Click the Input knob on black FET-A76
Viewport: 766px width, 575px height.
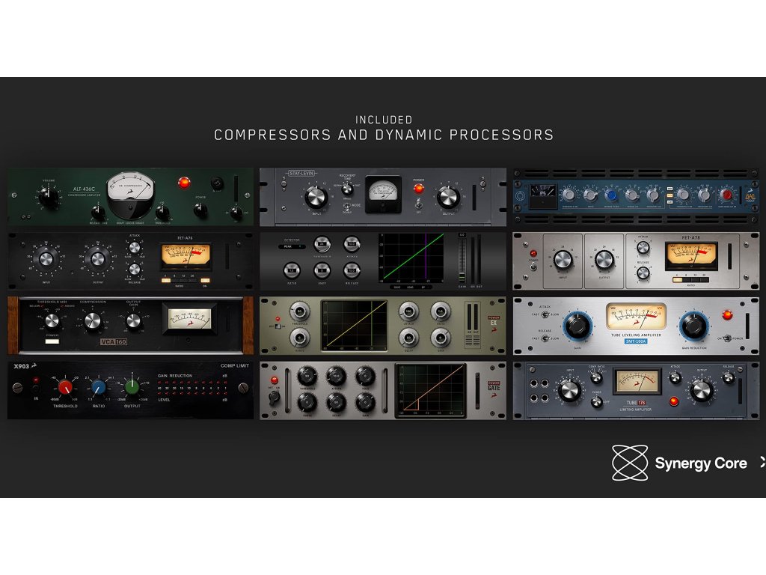pyautogui.click(x=46, y=259)
